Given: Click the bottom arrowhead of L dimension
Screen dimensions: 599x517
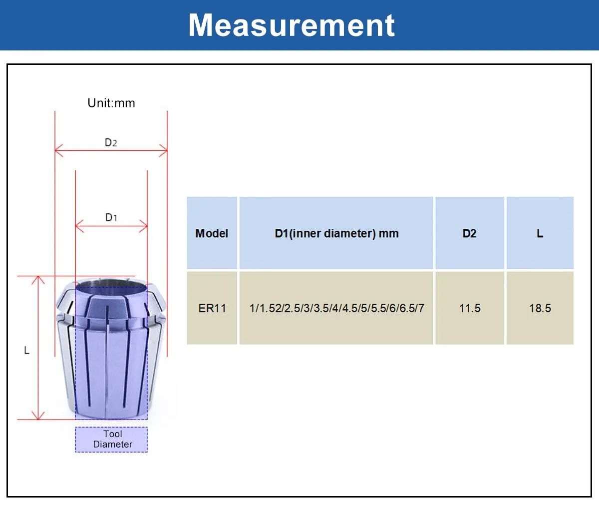Looking at the screenshot, I should pos(38,415).
